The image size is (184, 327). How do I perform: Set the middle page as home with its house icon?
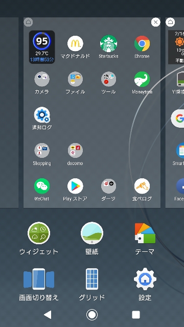pos(29,22)
